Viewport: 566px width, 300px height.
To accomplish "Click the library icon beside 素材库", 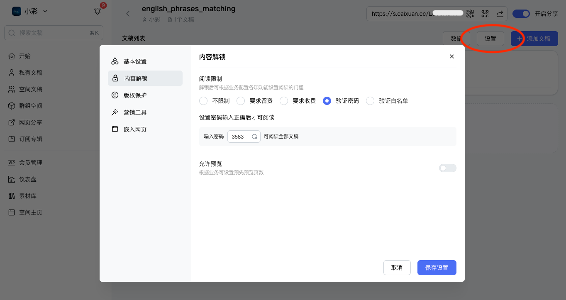I will point(12,196).
